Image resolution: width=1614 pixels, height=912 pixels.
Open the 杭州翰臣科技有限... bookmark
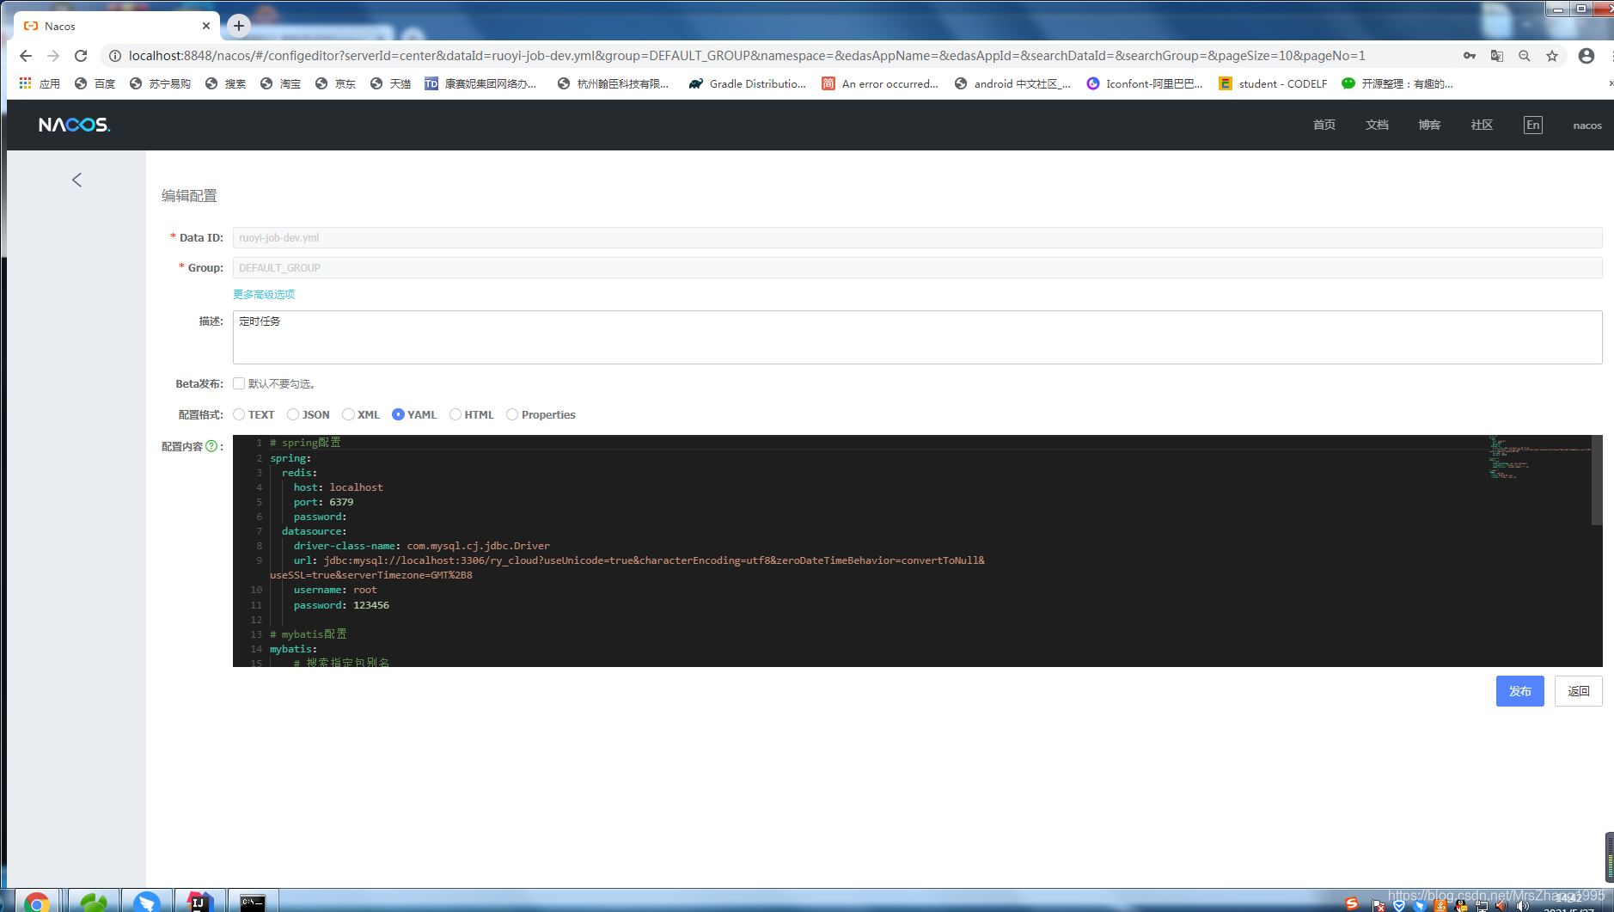pos(613,83)
